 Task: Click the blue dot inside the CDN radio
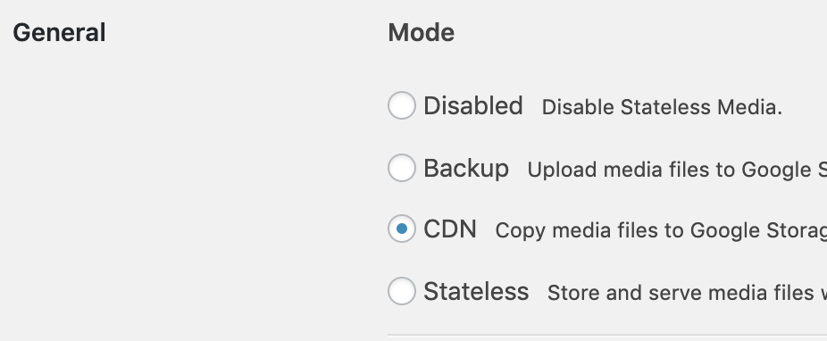[401, 229]
